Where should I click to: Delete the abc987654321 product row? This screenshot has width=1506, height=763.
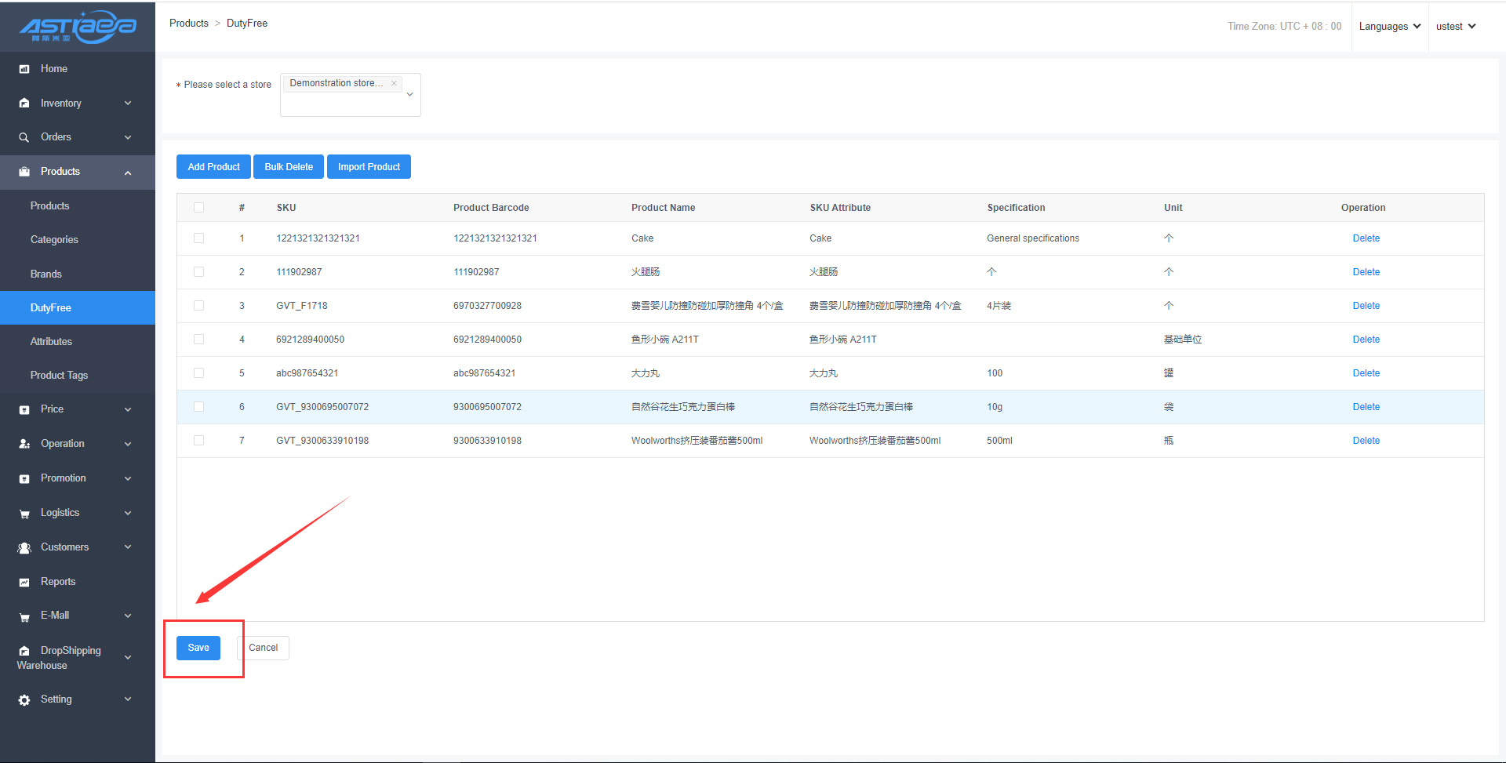tap(1366, 373)
